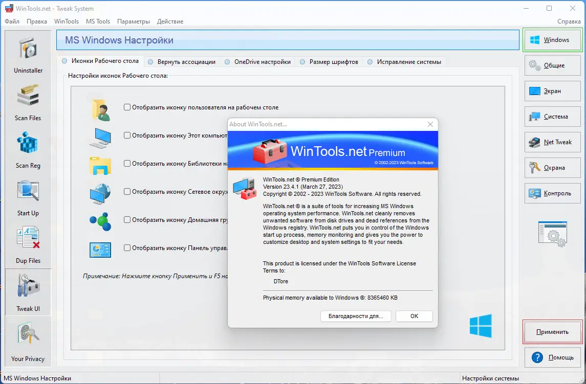This screenshot has height=384, width=586.
Task: Click the Примечание note text
Action: (x=155, y=276)
